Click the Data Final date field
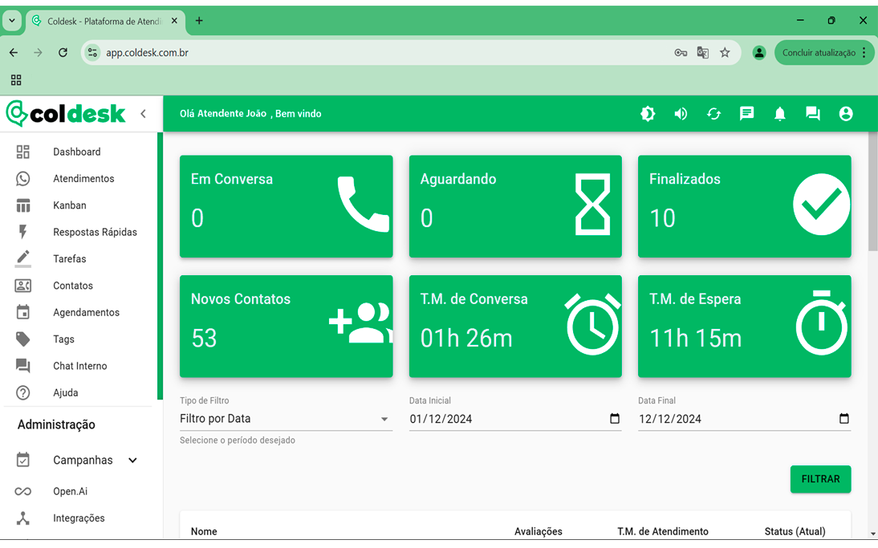878x548 pixels. (734, 419)
